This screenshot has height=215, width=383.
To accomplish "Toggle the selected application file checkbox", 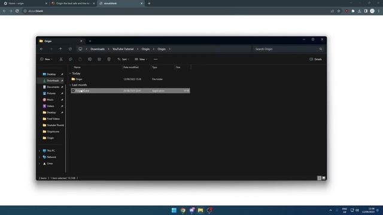I will point(73,91).
